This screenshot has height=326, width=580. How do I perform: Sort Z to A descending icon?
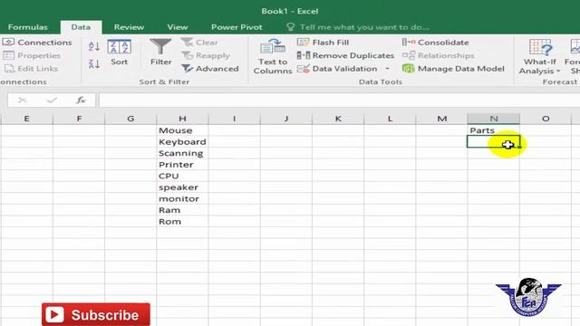[x=94, y=64]
